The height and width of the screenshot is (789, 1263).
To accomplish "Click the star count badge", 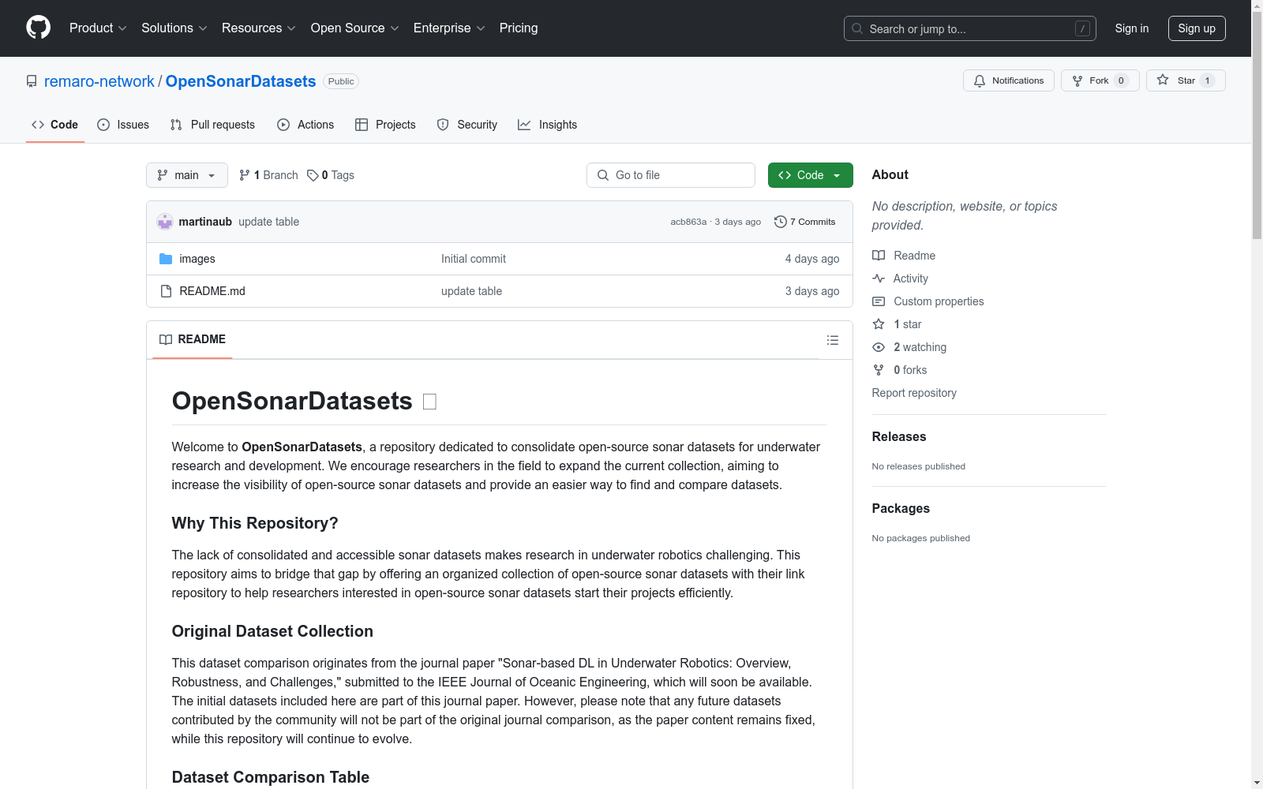I will coord(1207,80).
